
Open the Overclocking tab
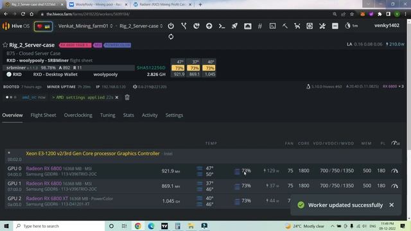pos(78,116)
